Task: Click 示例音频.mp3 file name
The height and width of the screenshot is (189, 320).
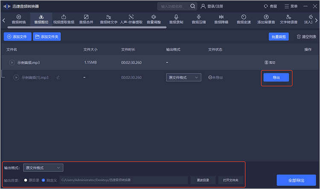Action: coord(28,62)
